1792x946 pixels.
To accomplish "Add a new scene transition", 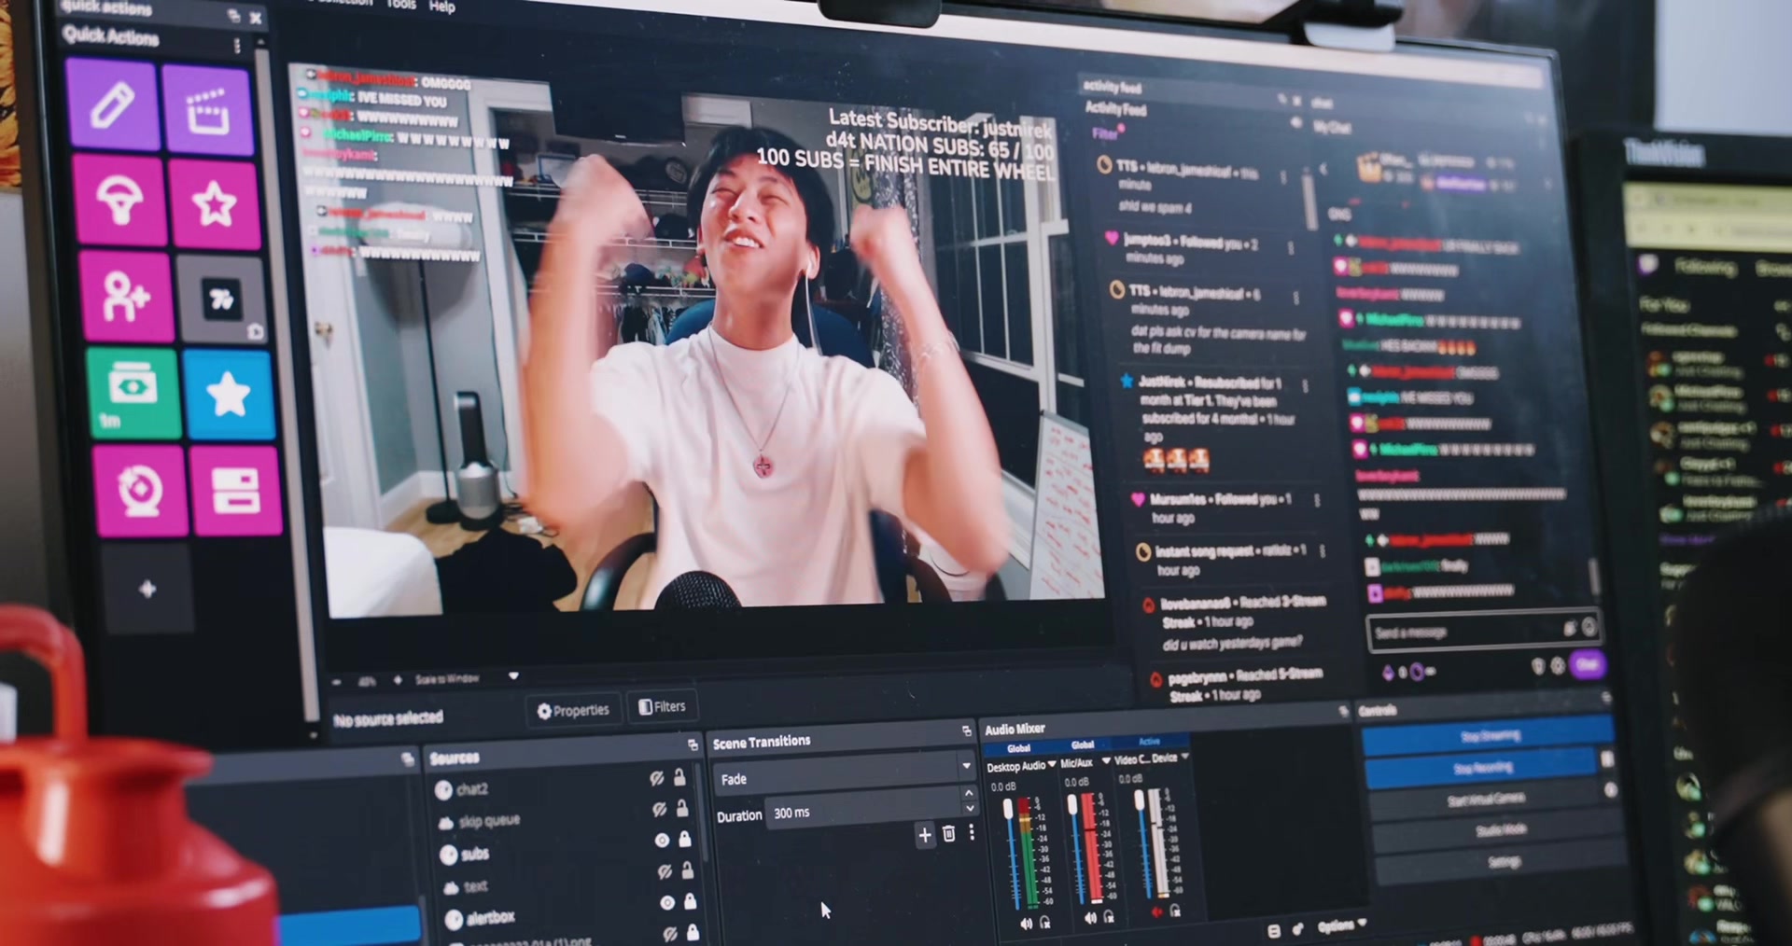I will coord(924,834).
